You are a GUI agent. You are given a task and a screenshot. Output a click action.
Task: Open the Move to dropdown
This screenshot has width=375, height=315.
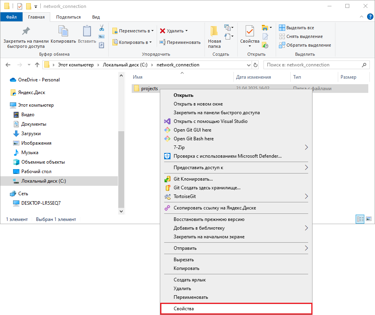point(133,31)
